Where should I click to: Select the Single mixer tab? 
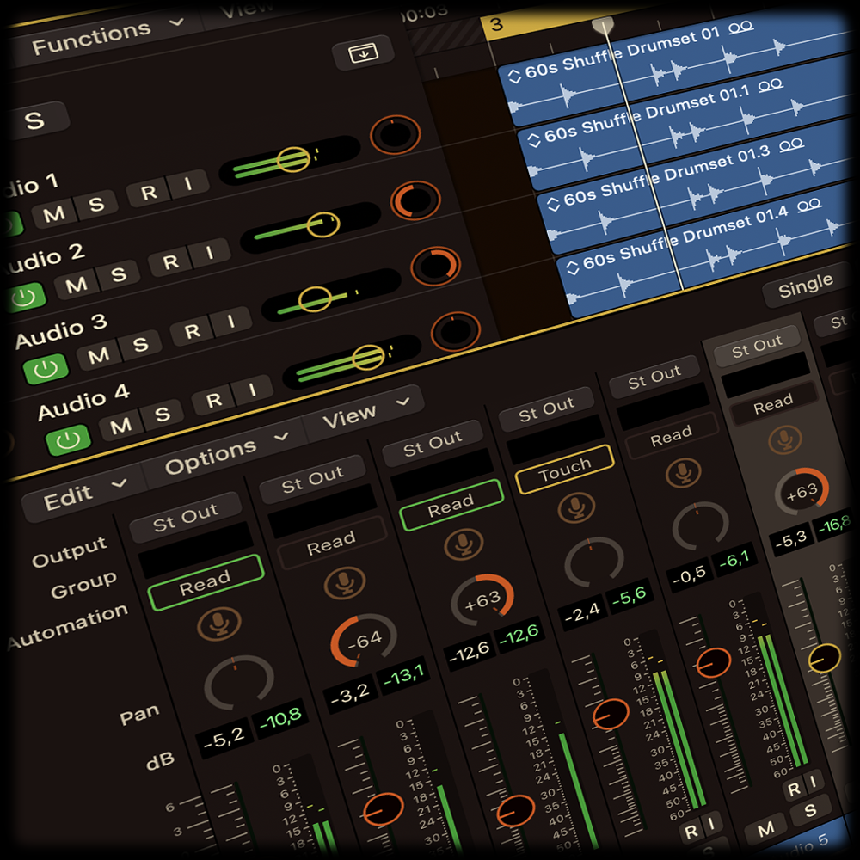tap(805, 288)
